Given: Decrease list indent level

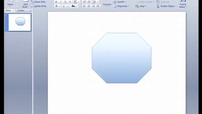Looking at the screenshot, I should click(x=84, y=2).
